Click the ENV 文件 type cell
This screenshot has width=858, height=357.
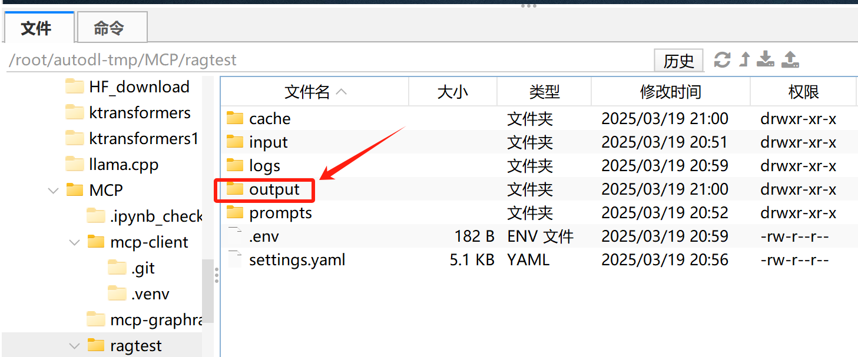[x=540, y=236]
